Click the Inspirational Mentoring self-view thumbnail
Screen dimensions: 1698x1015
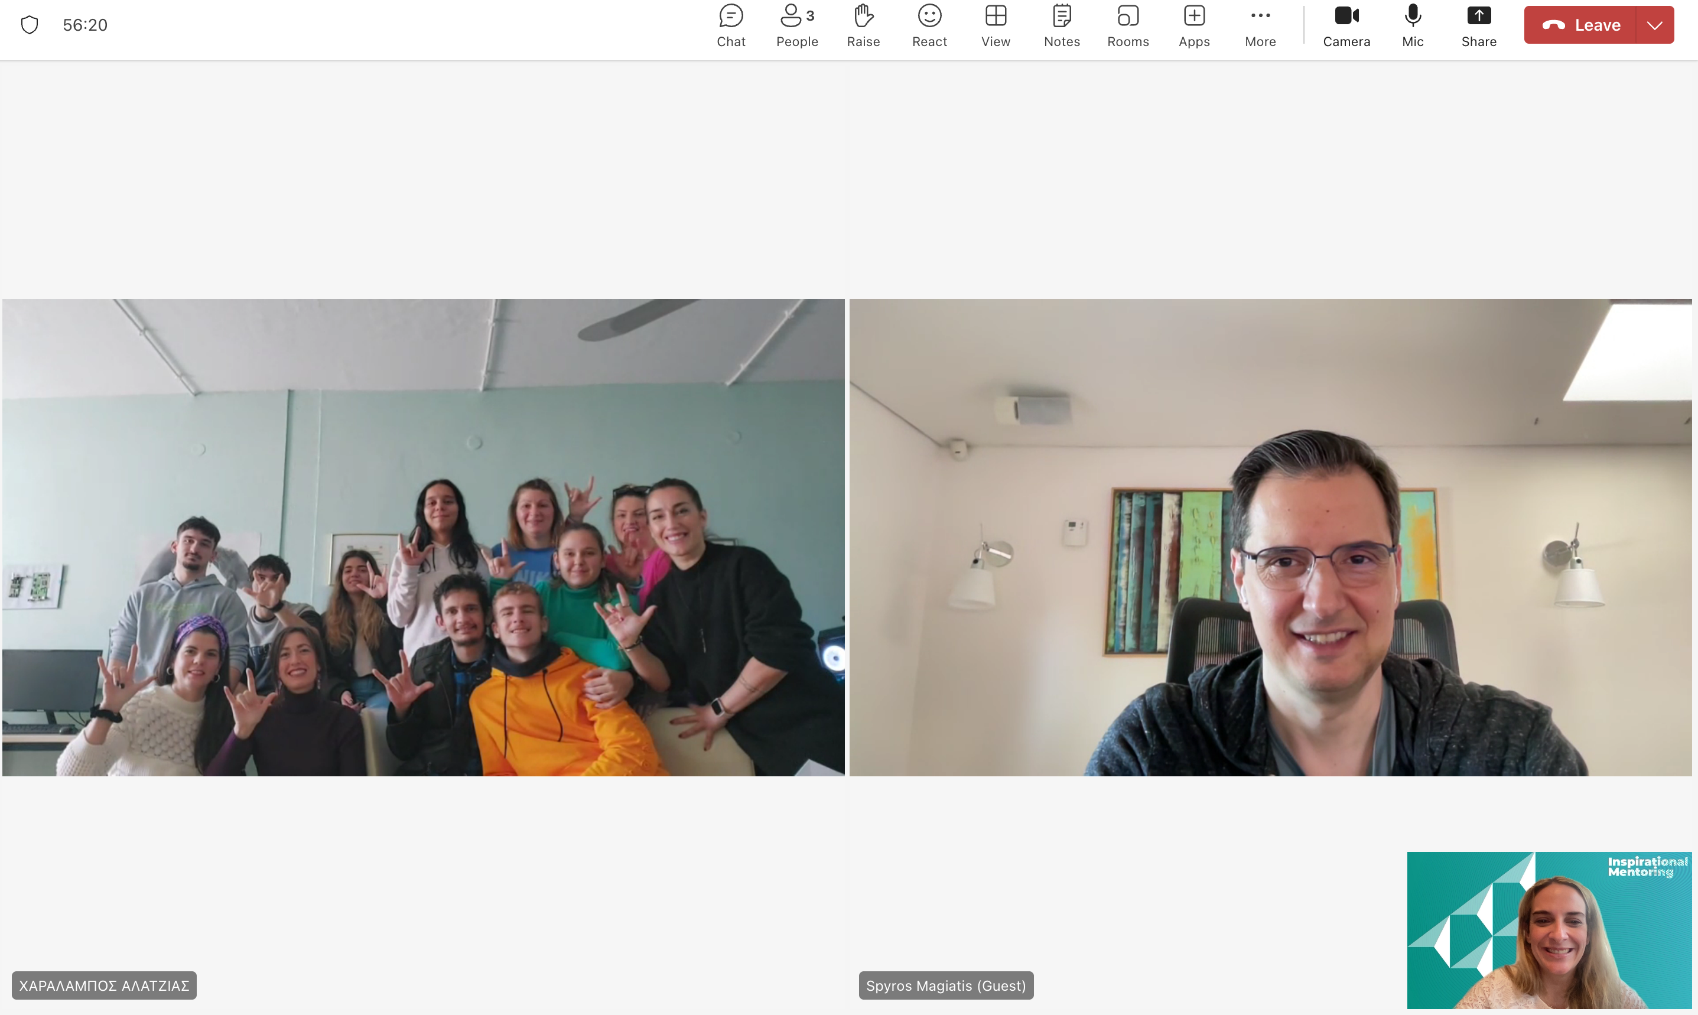1549,929
